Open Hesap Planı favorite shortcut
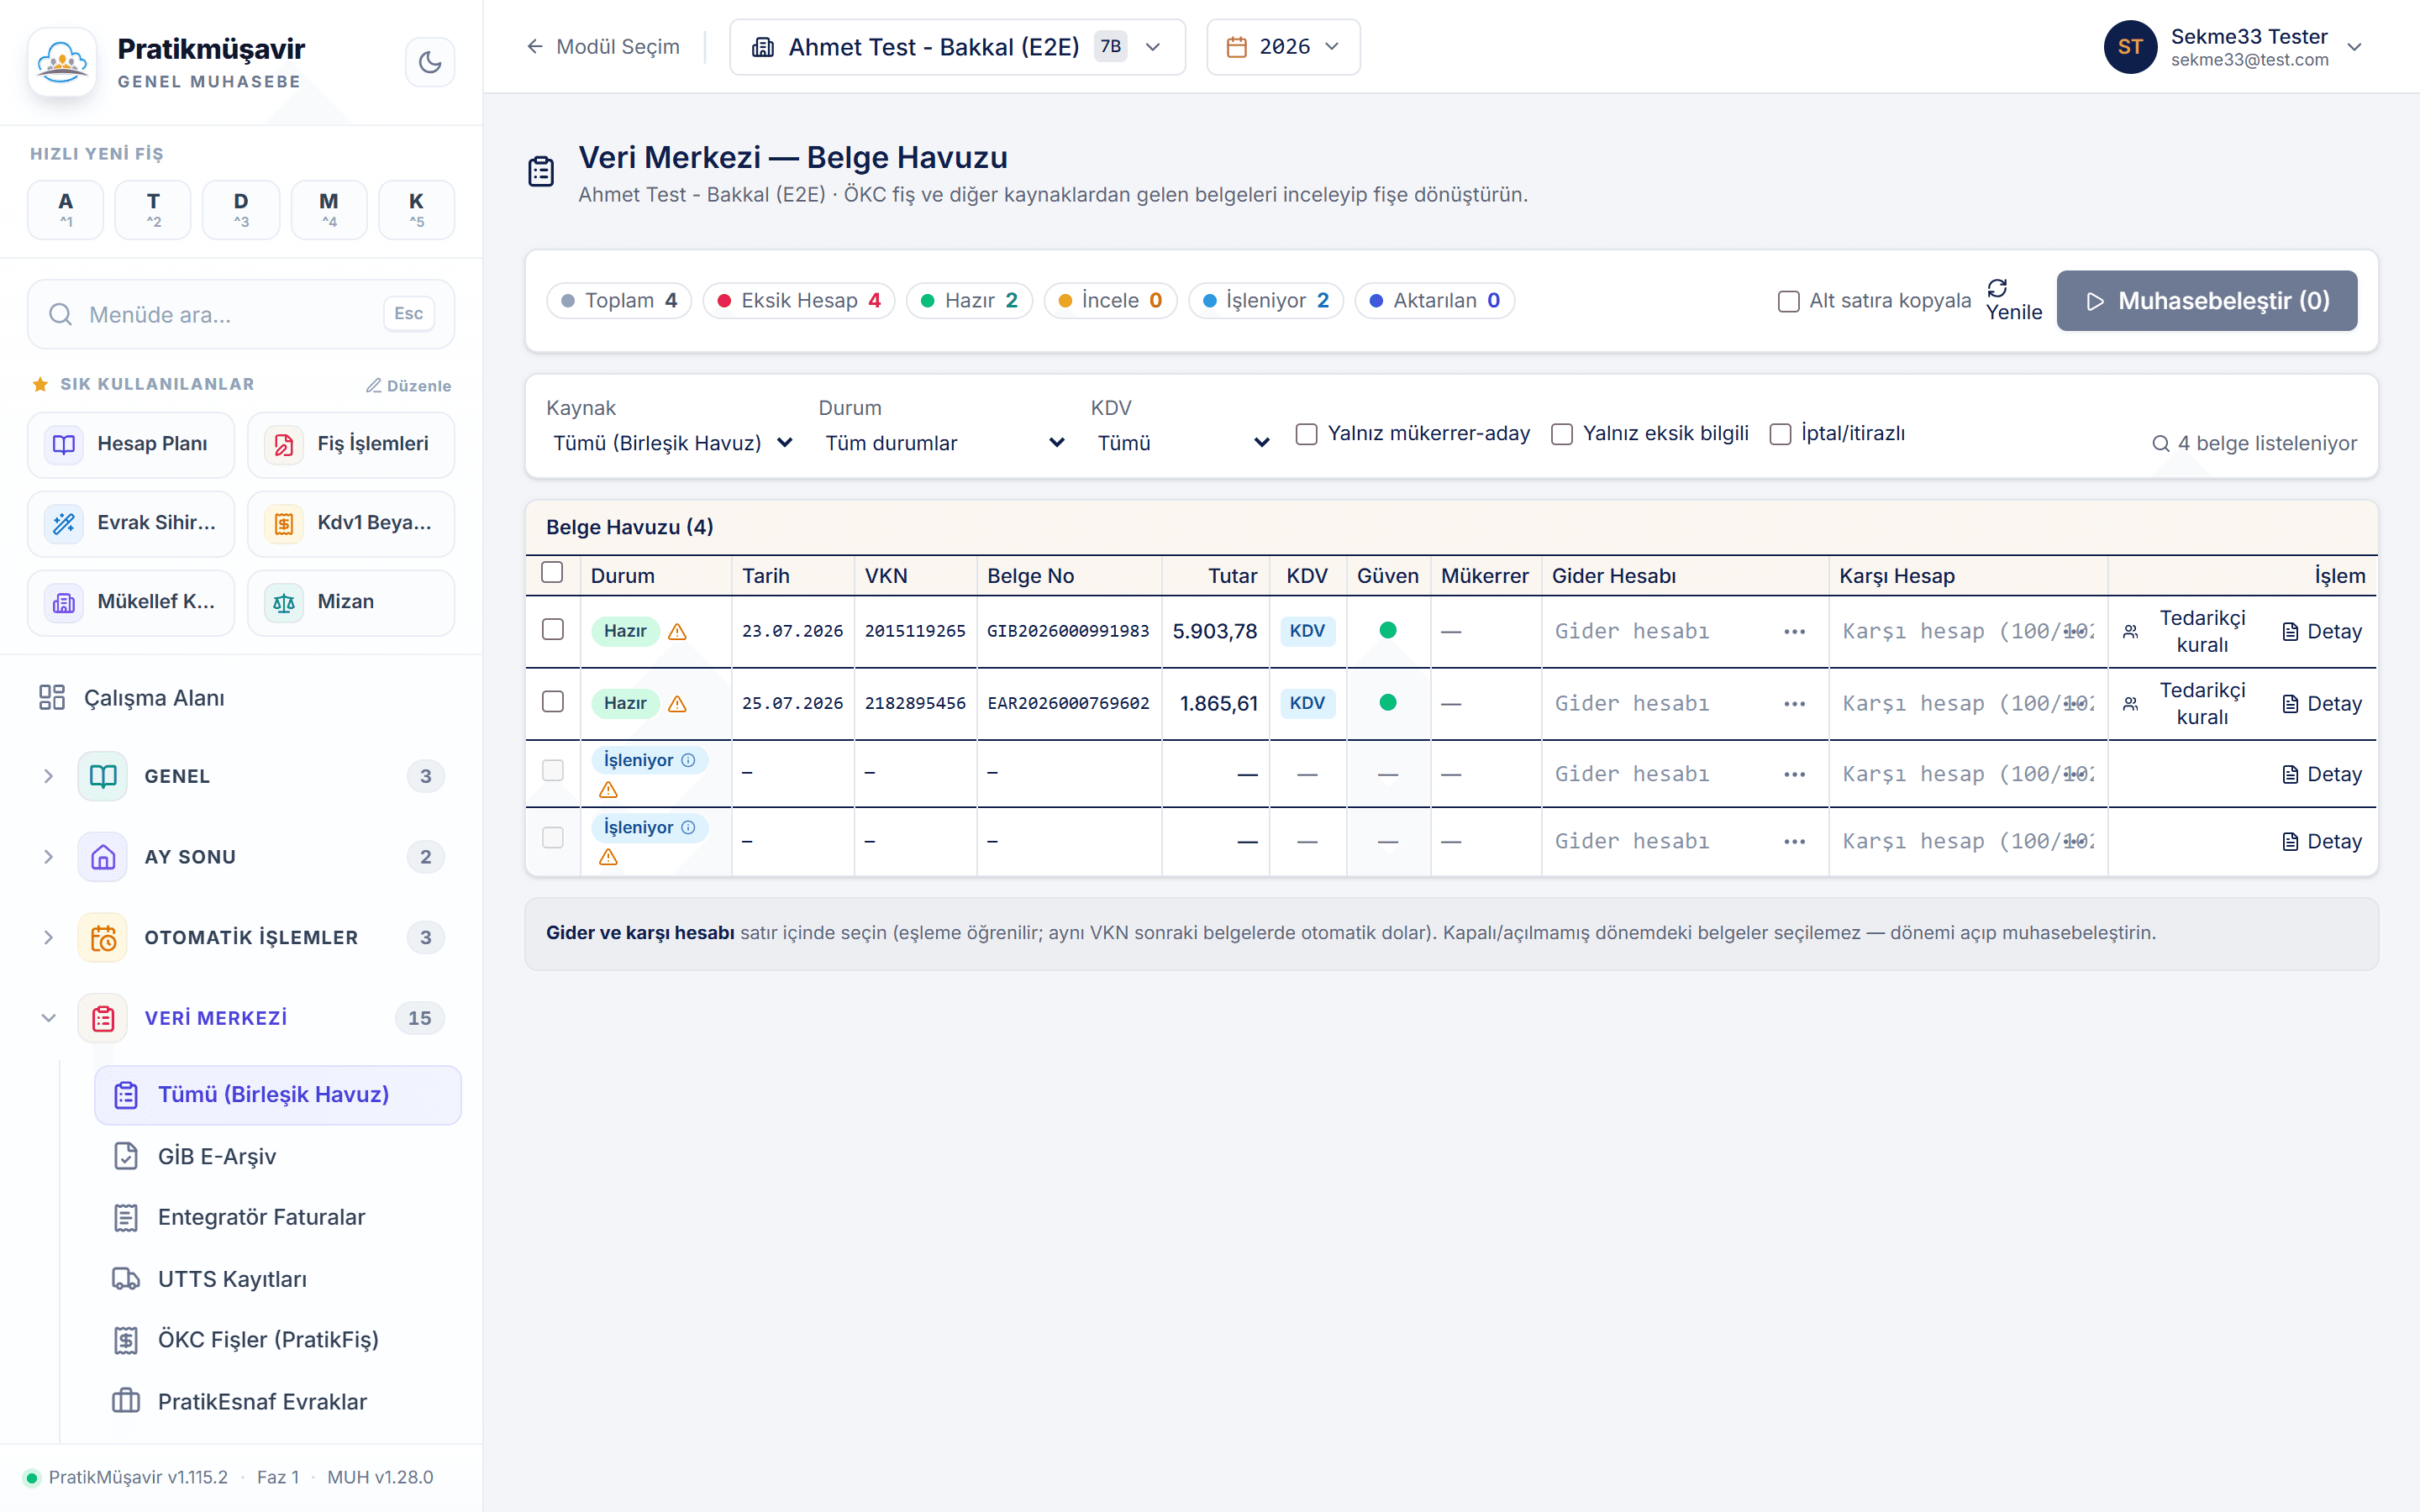This screenshot has height=1512, width=2420. [x=131, y=444]
